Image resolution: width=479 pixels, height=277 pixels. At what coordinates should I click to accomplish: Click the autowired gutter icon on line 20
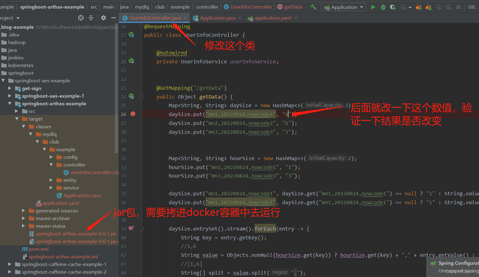[x=131, y=61]
